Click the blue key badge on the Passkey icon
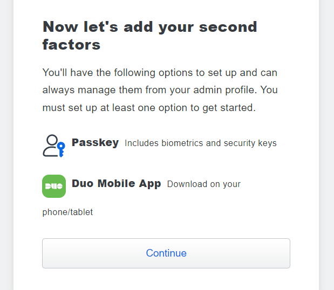This screenshot has height=290, width=334. [x=61, y=148]
